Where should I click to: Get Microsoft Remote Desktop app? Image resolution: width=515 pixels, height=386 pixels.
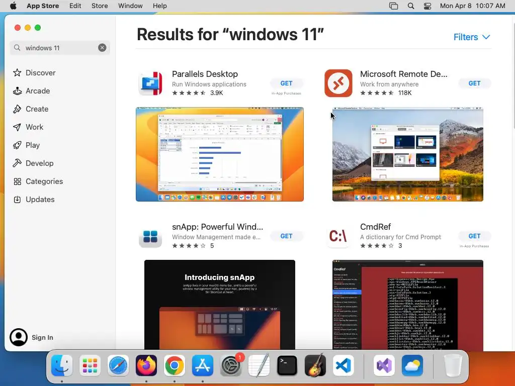pos(474,83)
